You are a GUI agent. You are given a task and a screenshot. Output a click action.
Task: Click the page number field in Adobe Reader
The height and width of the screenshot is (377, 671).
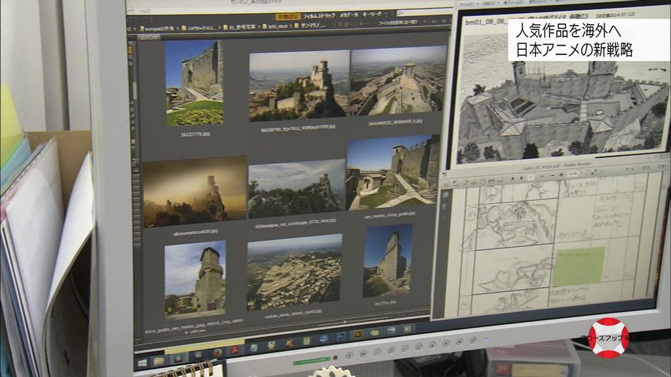531,177
